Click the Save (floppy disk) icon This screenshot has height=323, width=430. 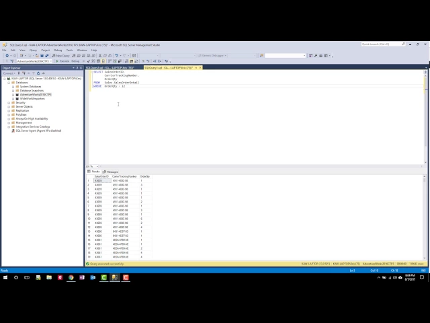pyautogui.click(x=42, y=55)
